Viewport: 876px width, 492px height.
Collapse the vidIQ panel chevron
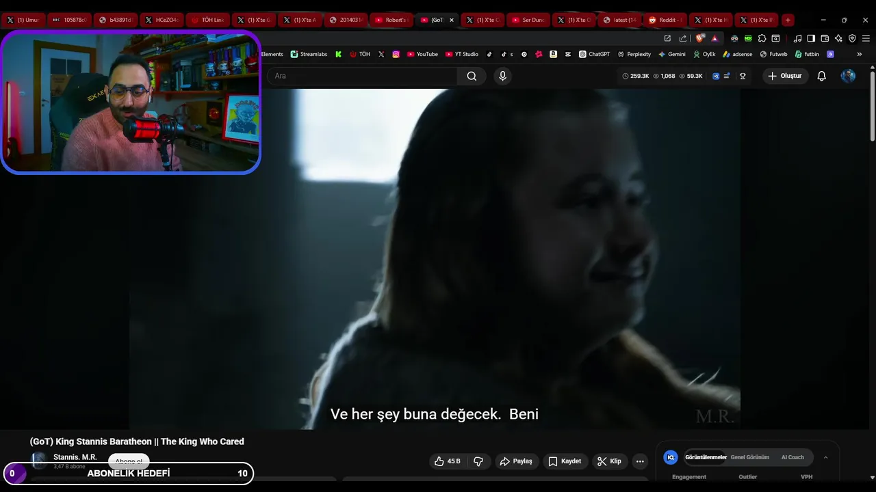[825, 457]
